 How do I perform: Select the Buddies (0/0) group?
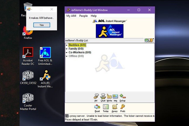(x=77, y=45)
